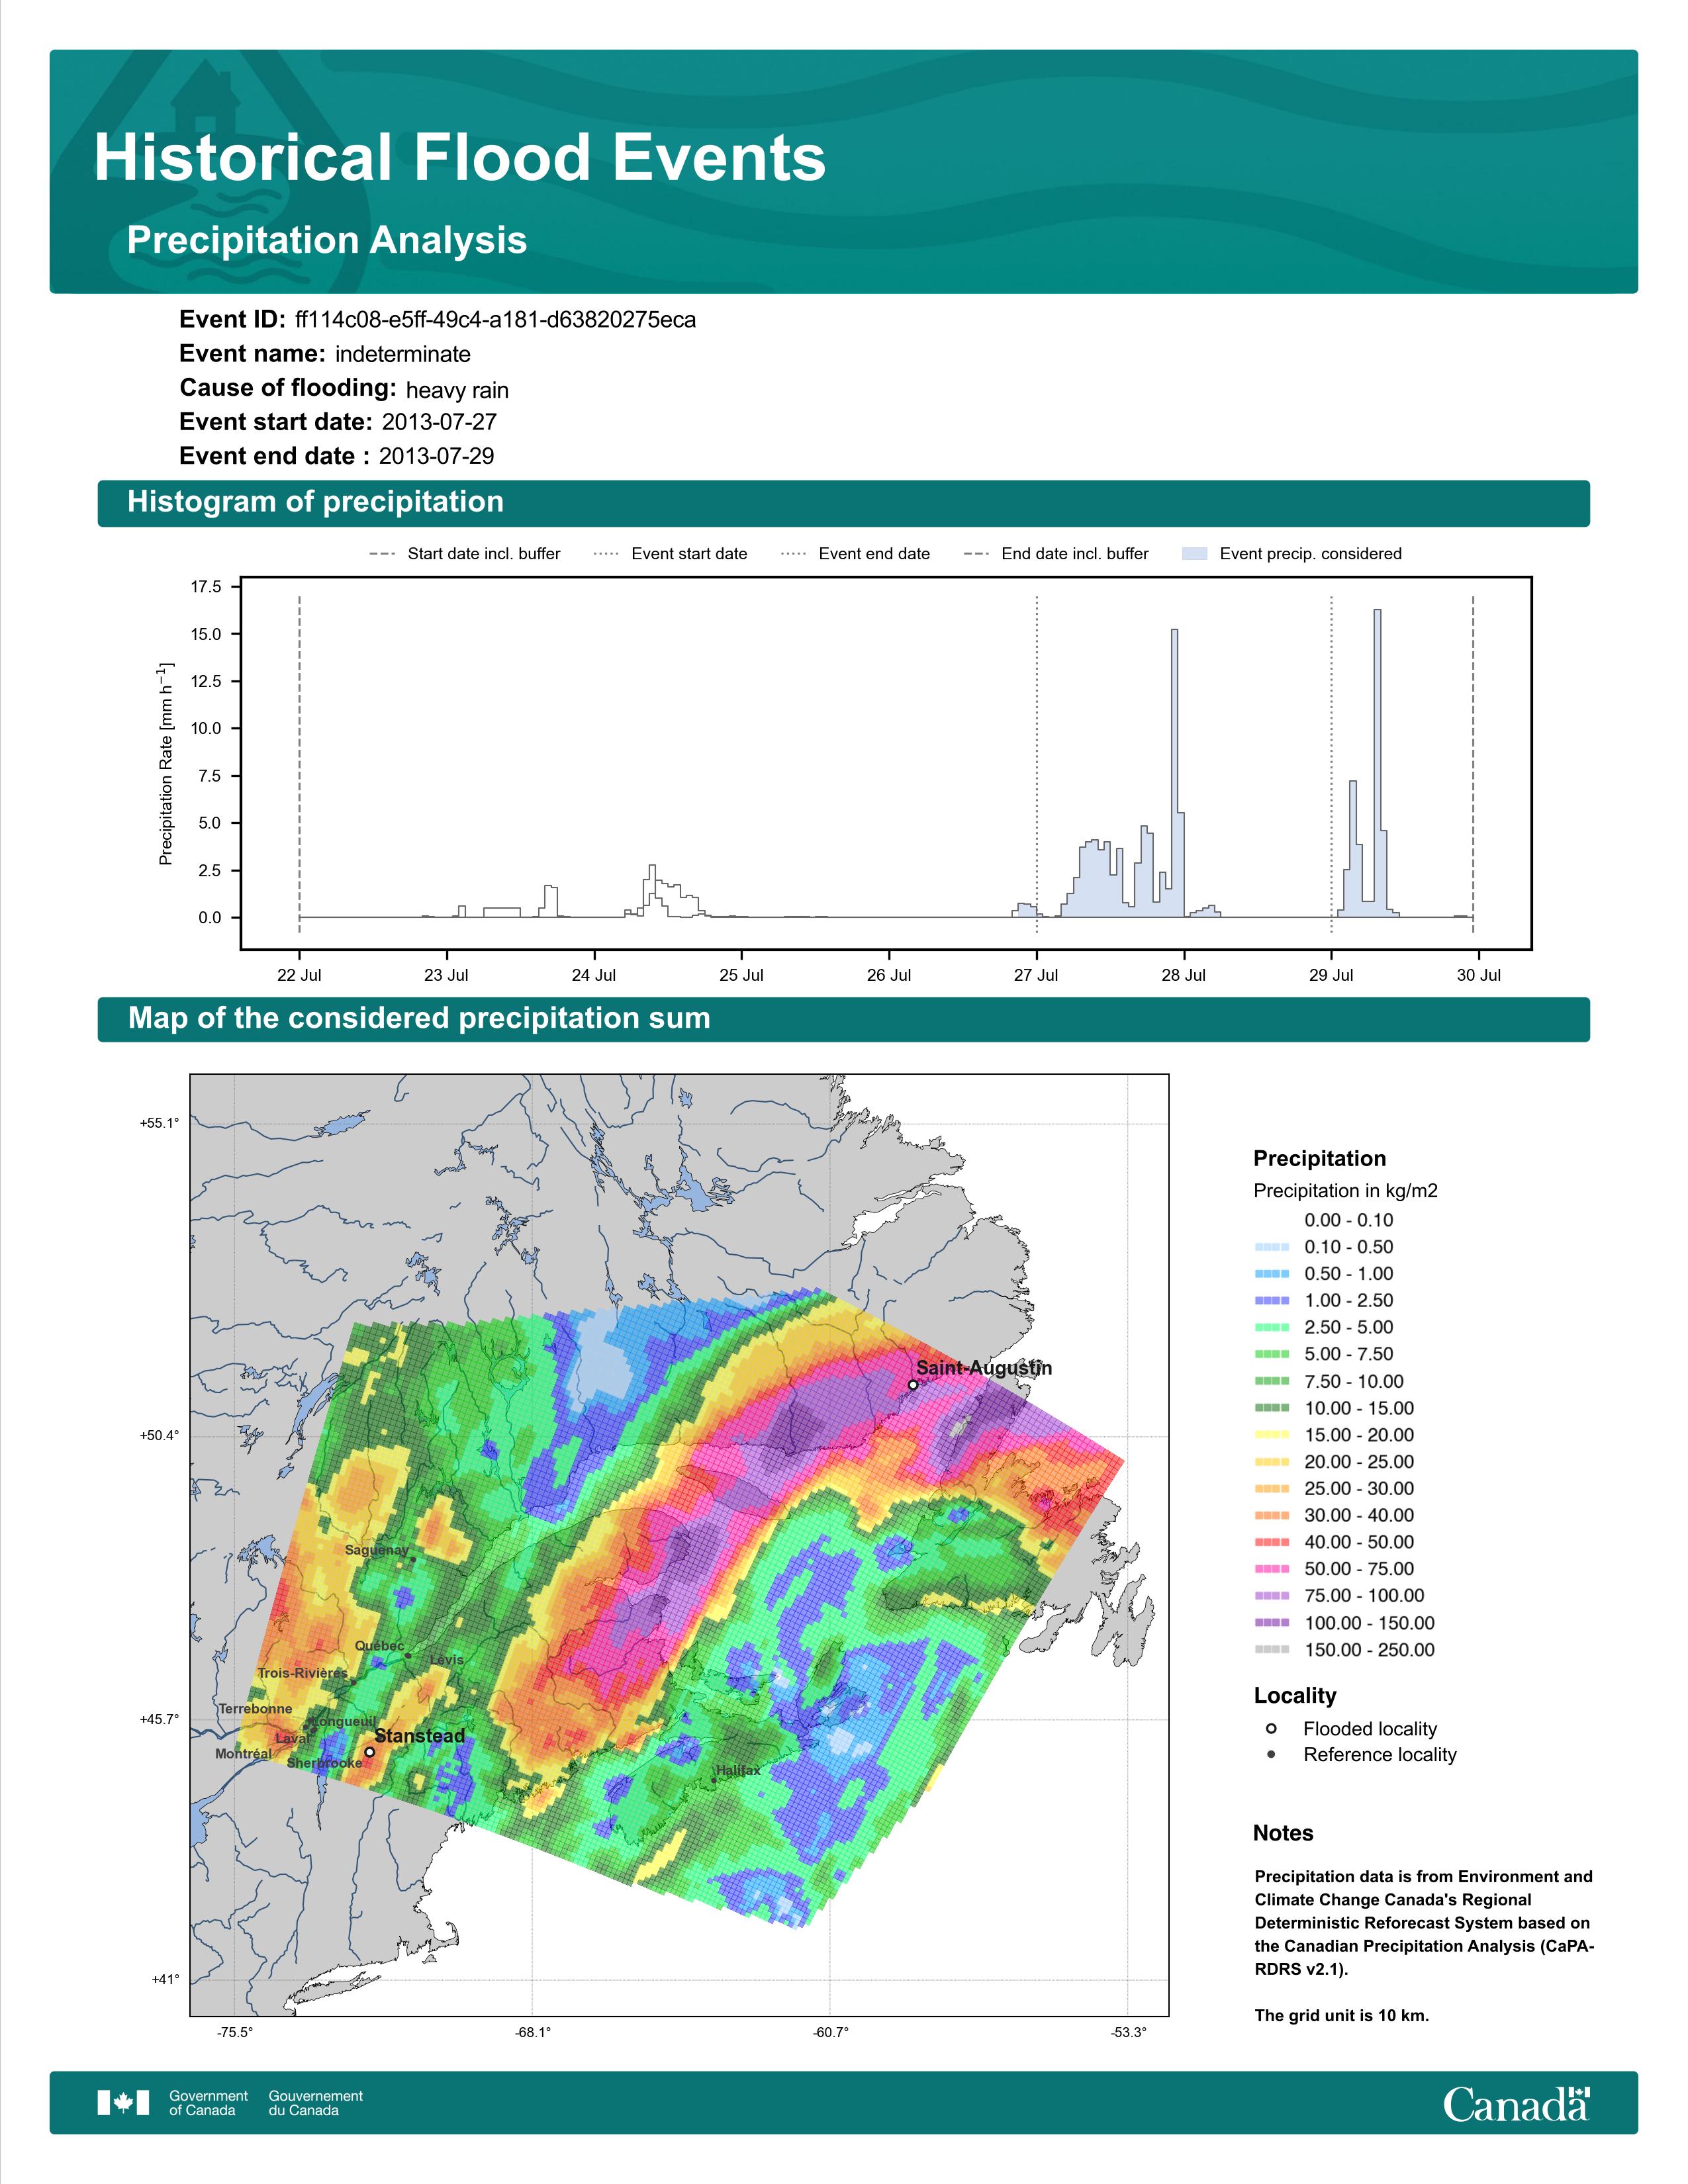This screenshot has height=2184, width=1688.
Task: Click the 0.50 - 1.00 blue legend swatch
Action: (1271, 1274)
